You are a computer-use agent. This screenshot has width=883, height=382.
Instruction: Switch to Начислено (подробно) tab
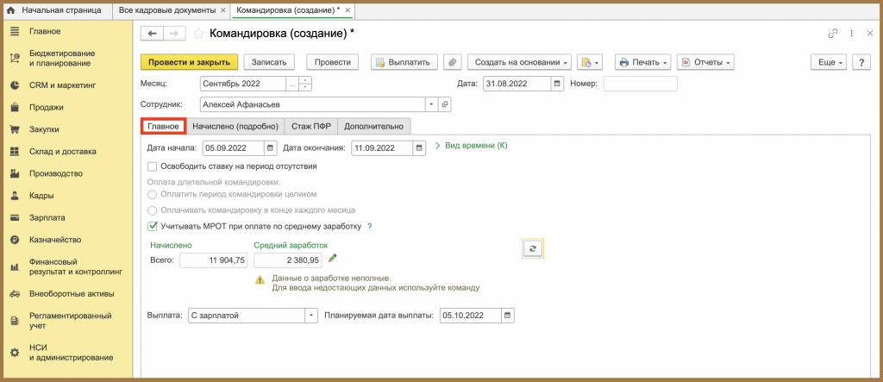click(235, 126)
